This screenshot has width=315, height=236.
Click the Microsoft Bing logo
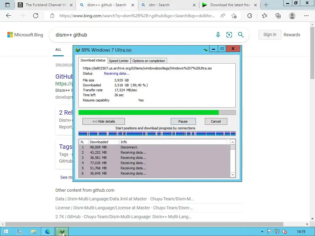tap(25, 35)
